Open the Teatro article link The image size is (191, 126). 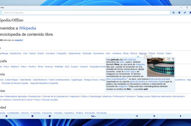click(168, 53)
